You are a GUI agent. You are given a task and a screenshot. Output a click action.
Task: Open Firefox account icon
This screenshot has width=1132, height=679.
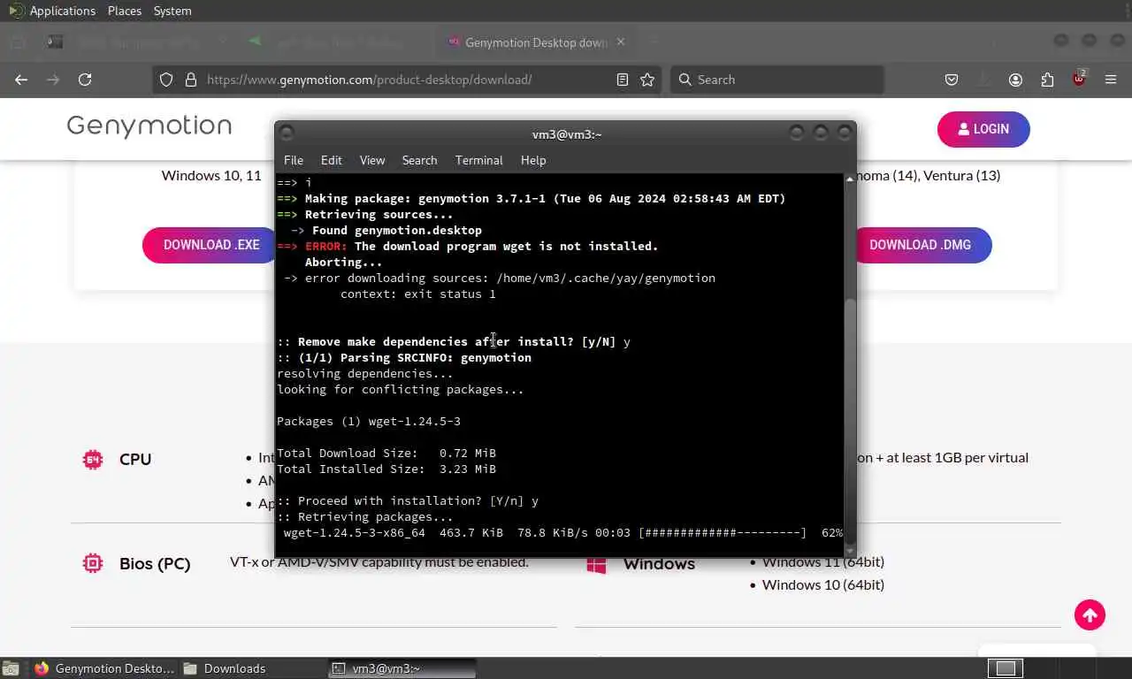click(1015, 80)
